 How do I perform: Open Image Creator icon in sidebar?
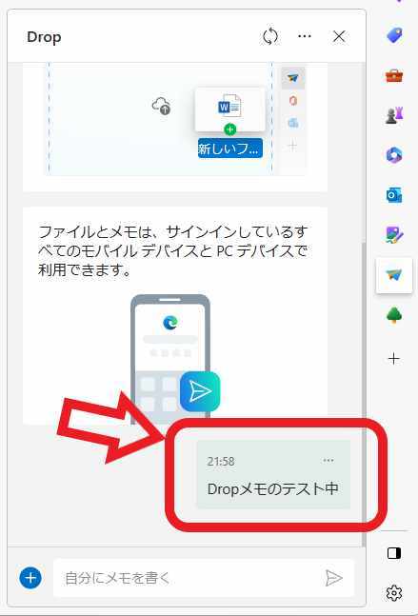(x=394, y=234)
